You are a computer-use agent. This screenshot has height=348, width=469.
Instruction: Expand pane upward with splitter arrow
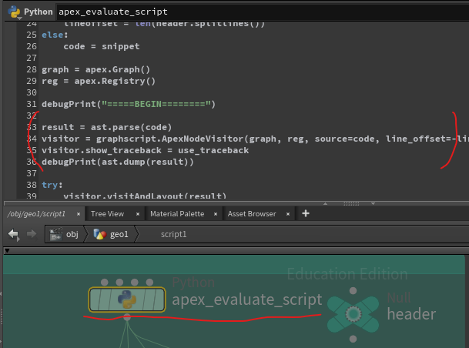pyautogui.click(x=326, y=203)
